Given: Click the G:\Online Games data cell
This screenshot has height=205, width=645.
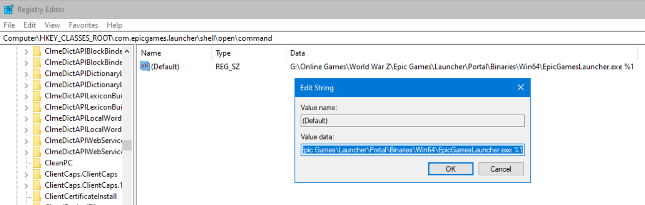Looking at the screenshot, I should [x=462, y=67].
